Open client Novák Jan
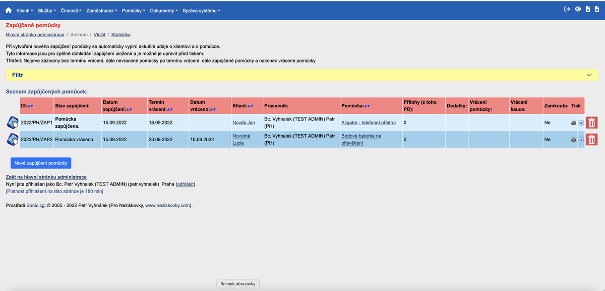The width and height of the screenshot is (605, 291). 245,122
